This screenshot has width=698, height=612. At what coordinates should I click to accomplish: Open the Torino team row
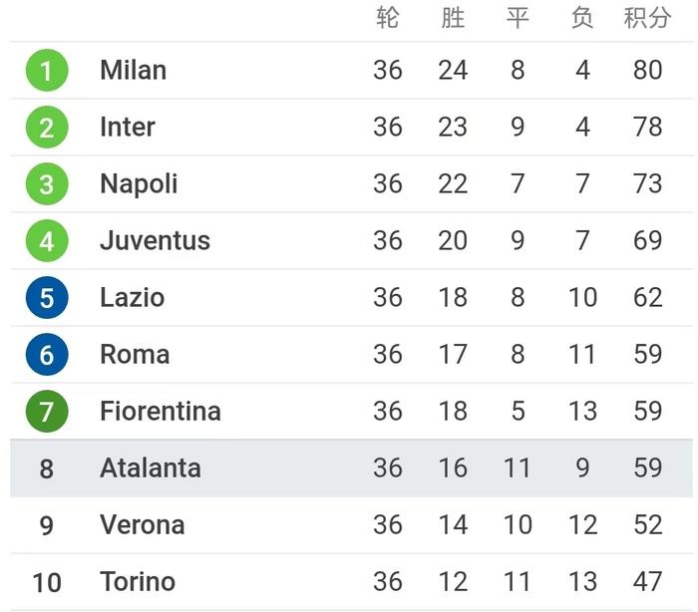[351, 582]
